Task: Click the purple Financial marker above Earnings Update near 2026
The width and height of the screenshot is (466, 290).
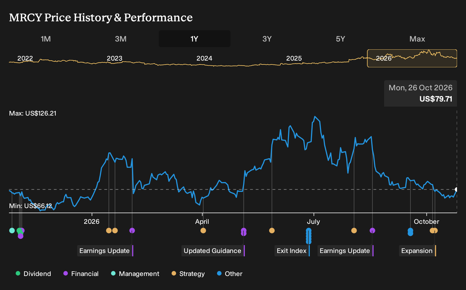Action: point(132,231)
